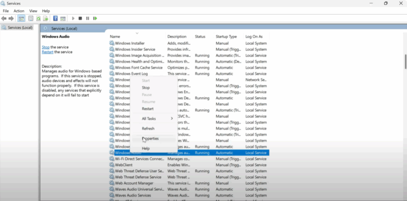Click the Services app icon in title bar
Screen dimensions: 407x201
click(3, 3)
